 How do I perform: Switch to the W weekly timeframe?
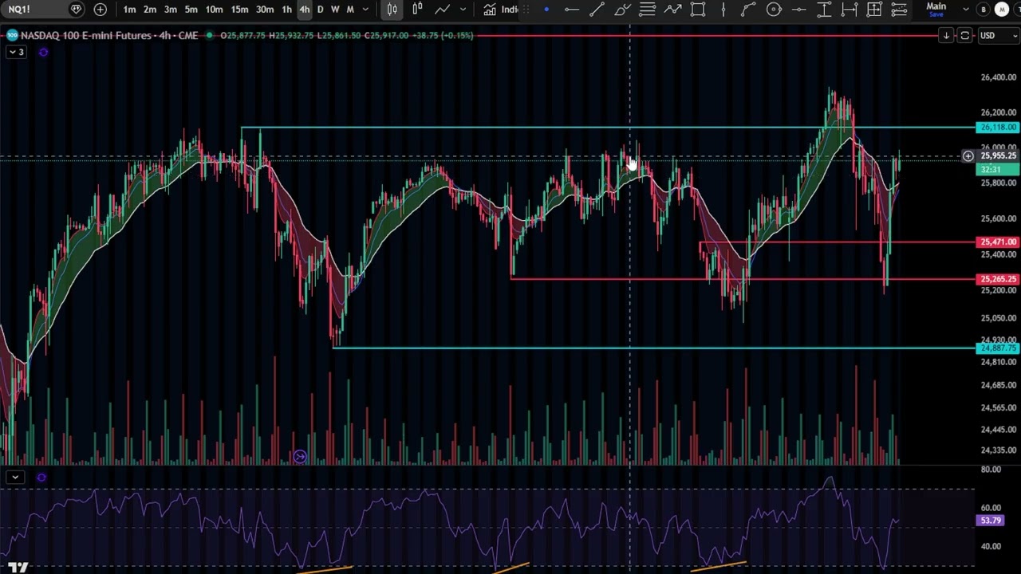335,10
